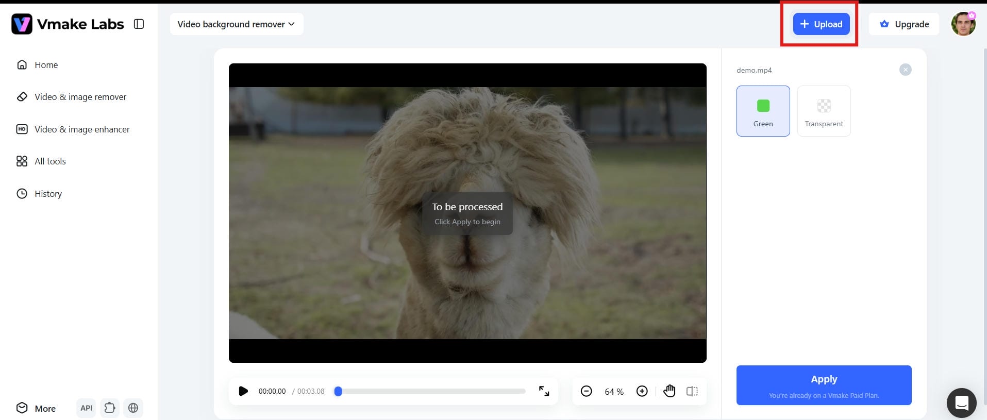Image resolution: width=987 pixels, height=420 pixels.
Task: Open the user profile avatar
Action: 963,24
